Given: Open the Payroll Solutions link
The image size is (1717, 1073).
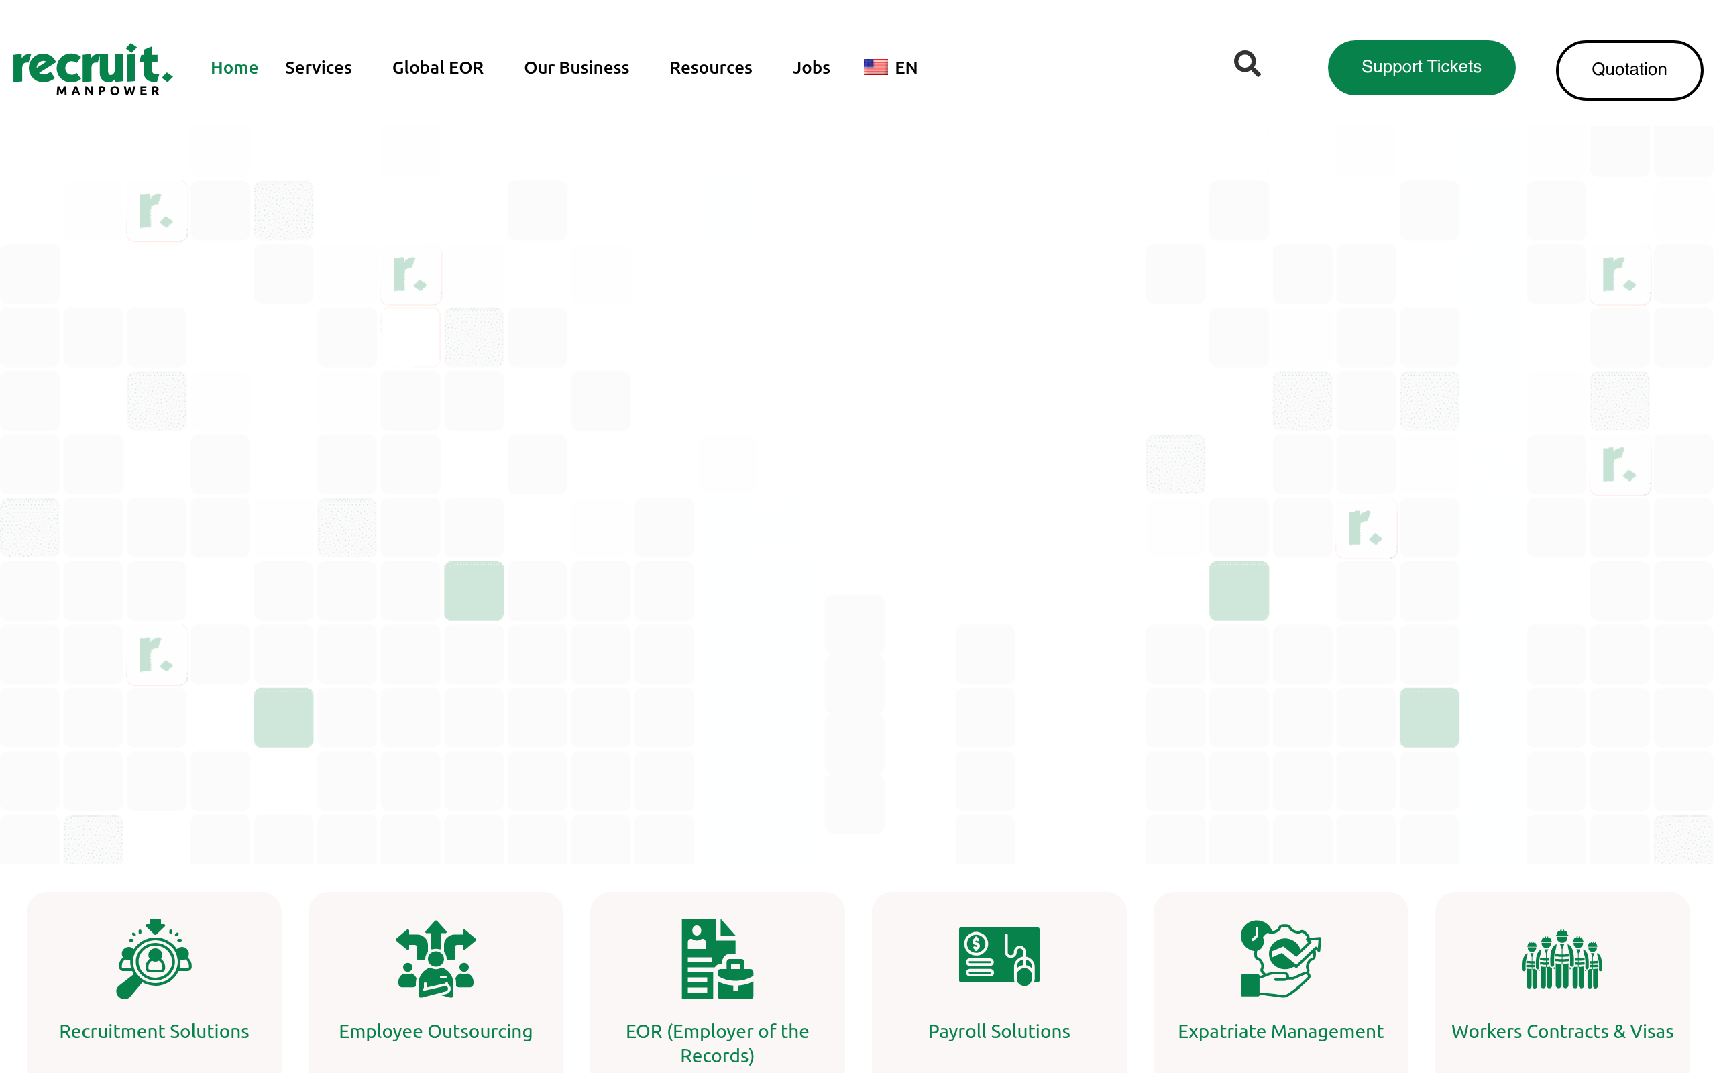Looking at the screenshot, I should pyautogui.click(x=999, y=1031).
